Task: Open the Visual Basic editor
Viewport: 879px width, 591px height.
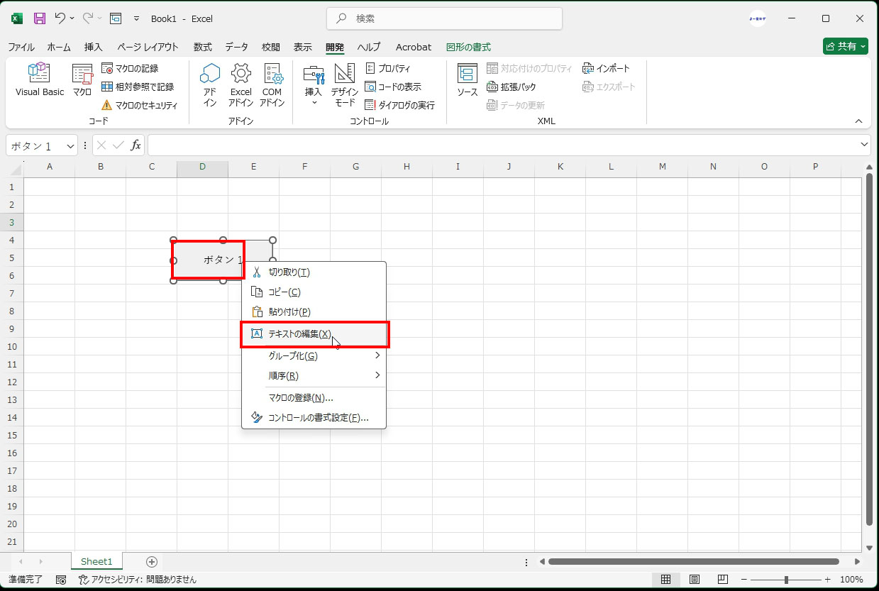Action: tap(39, 79)
